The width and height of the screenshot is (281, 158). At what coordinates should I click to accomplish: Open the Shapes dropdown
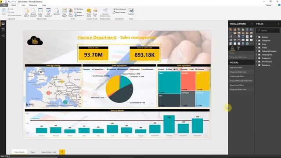pyautogui.click(x=79, y=15)
